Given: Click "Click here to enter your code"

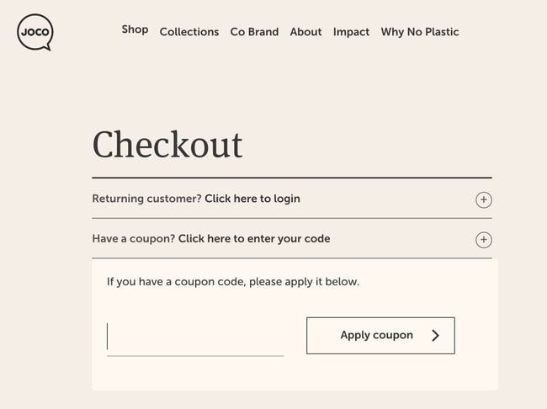Looking at the screenshot, I should tap(254, 238).
